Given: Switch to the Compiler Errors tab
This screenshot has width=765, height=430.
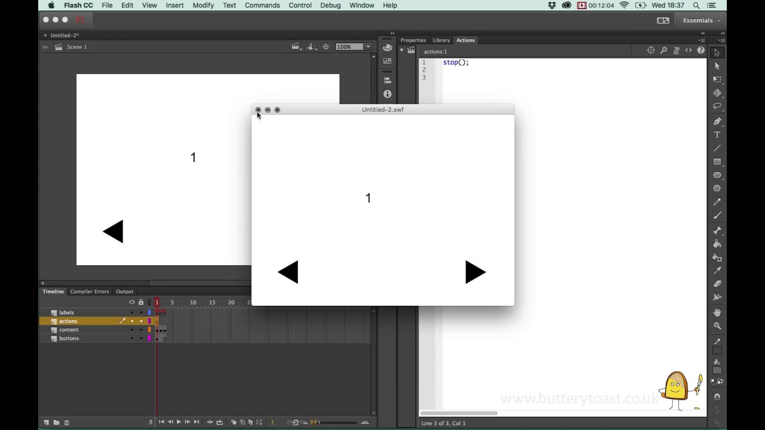Looking at the screenshot, I should click(x=90, y=291).
